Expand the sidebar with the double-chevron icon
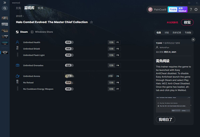This screenshot has width=200, height=137. tap(5, 3)
